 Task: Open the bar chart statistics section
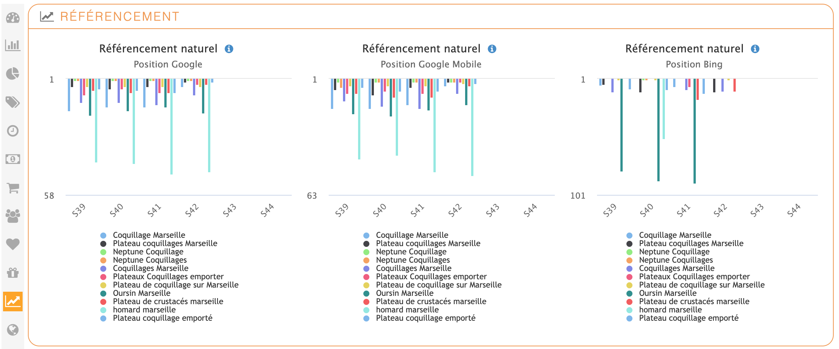tap(13, 45)
